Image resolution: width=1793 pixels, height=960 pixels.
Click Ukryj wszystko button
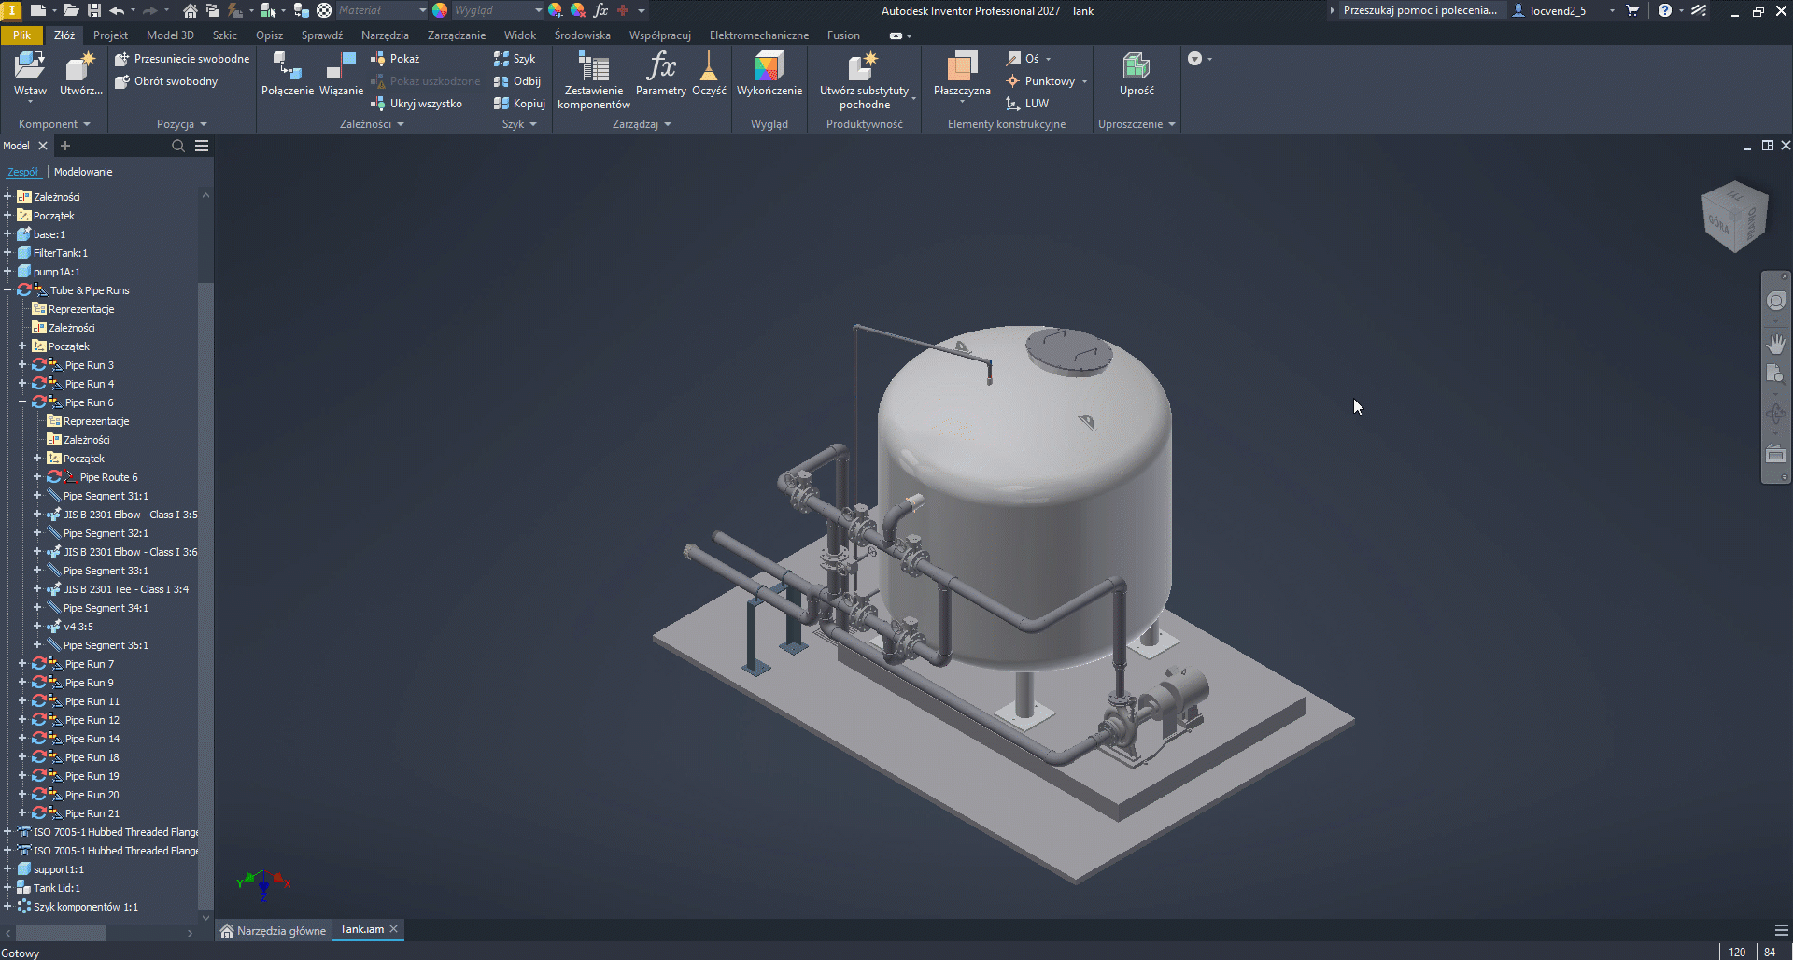[426, 104]
